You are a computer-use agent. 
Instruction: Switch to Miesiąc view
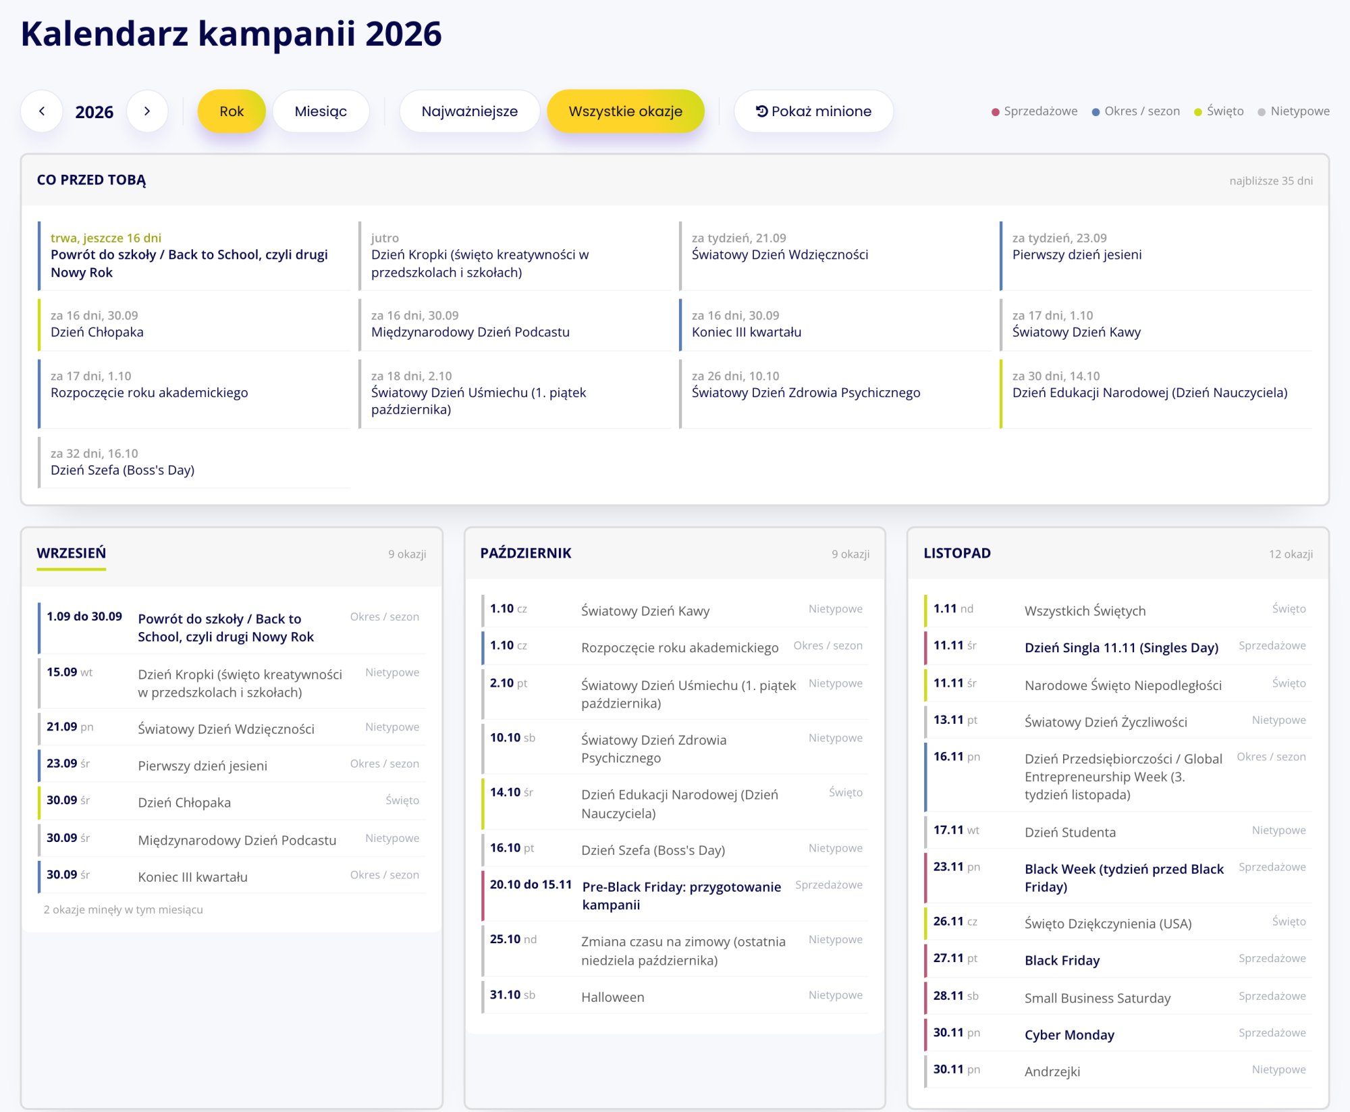321,111
